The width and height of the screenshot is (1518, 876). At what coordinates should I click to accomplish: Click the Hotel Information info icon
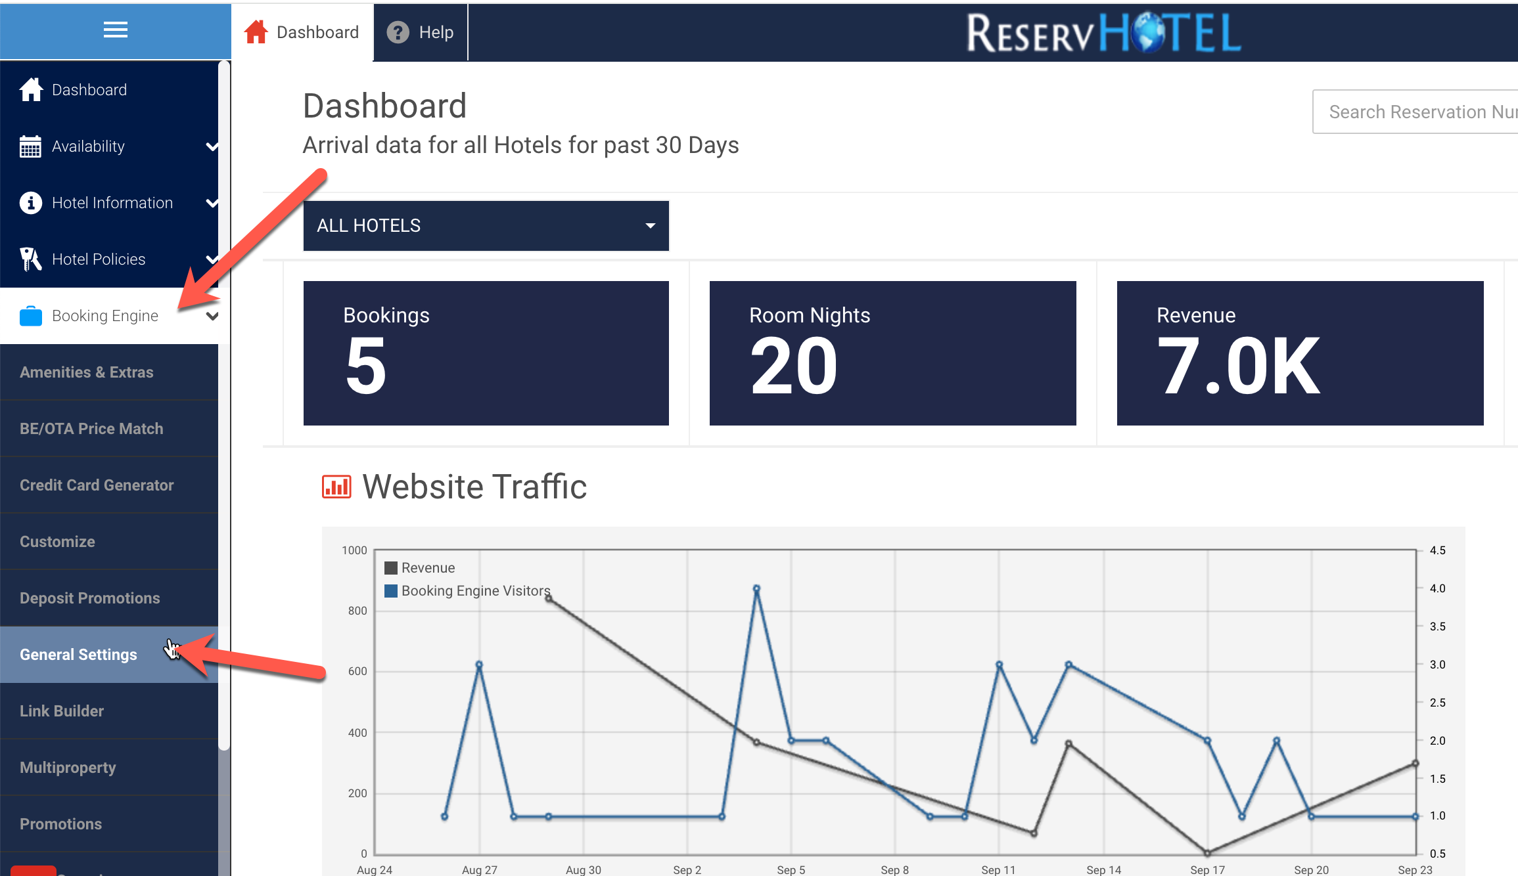click(x=30, y=203)
